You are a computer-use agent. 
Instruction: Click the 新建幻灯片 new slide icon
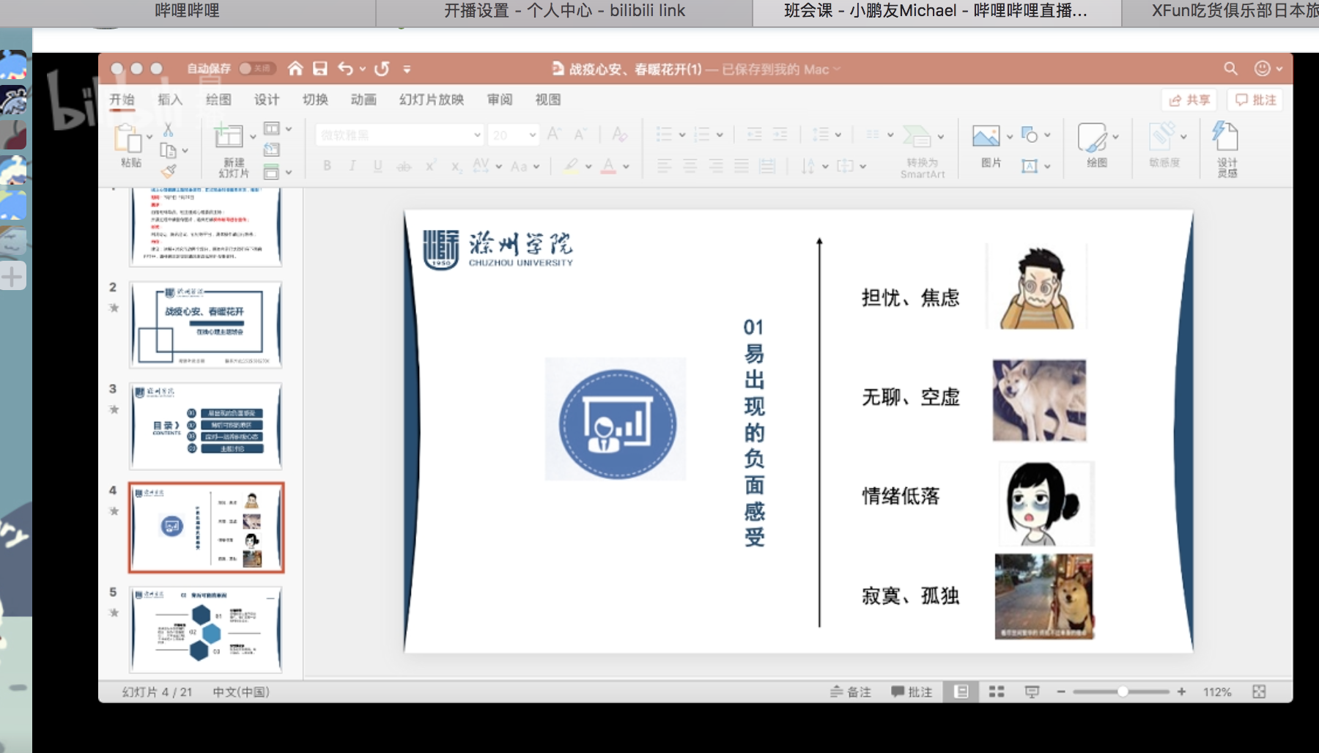click(x=228, y=136)
